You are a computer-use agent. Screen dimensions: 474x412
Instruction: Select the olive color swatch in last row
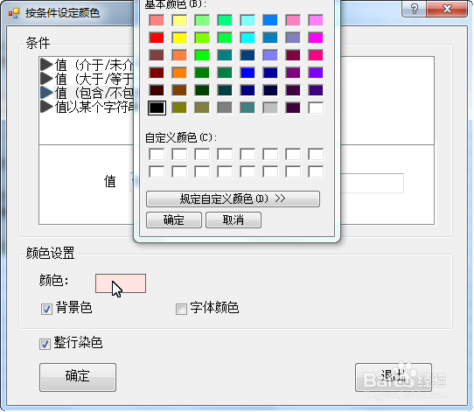[x=179, y=108]
